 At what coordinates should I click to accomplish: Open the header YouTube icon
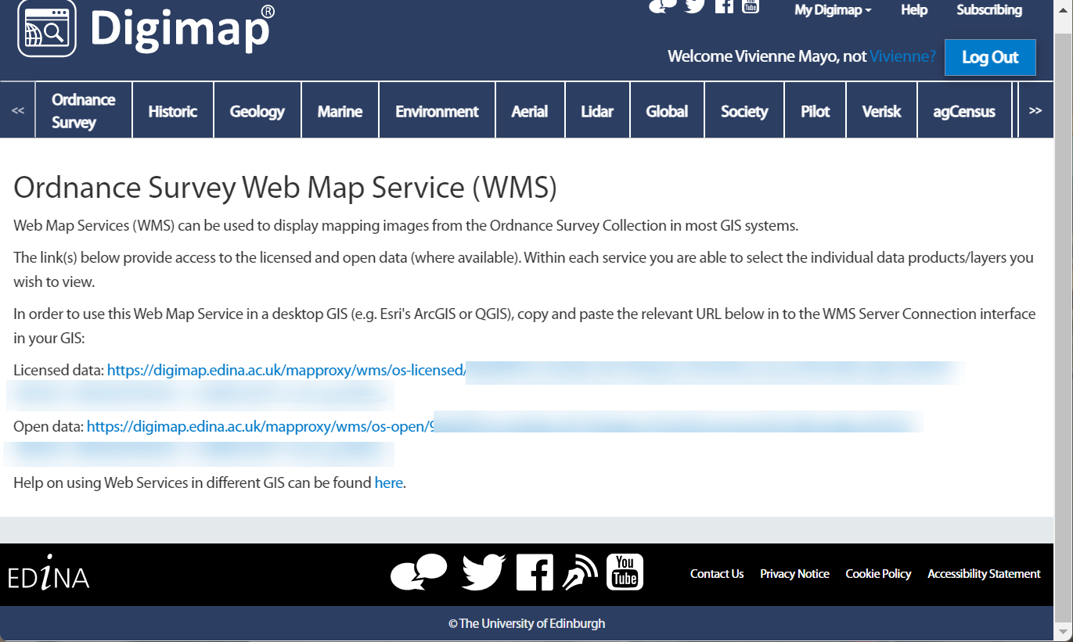(751, 6)
